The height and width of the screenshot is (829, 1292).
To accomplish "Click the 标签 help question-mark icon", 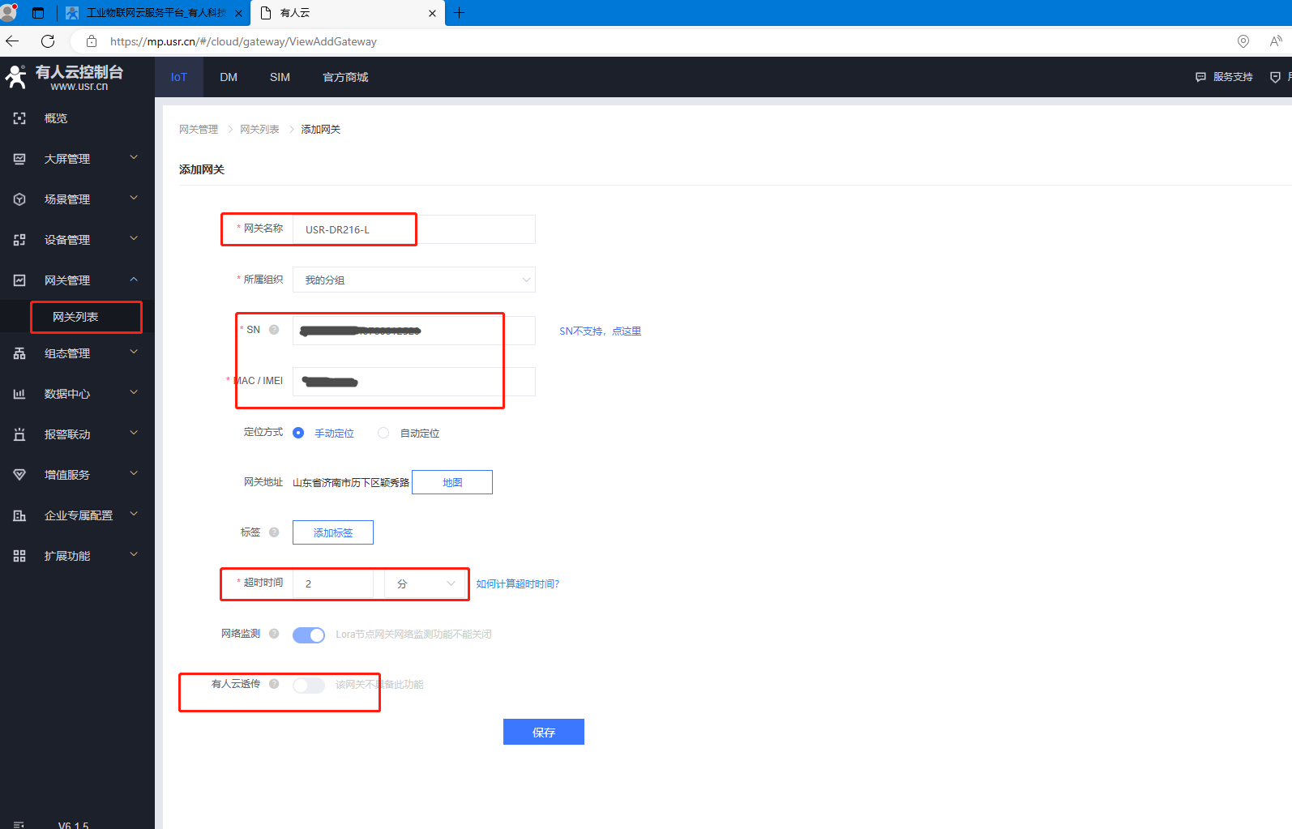I will pos(274,532).
